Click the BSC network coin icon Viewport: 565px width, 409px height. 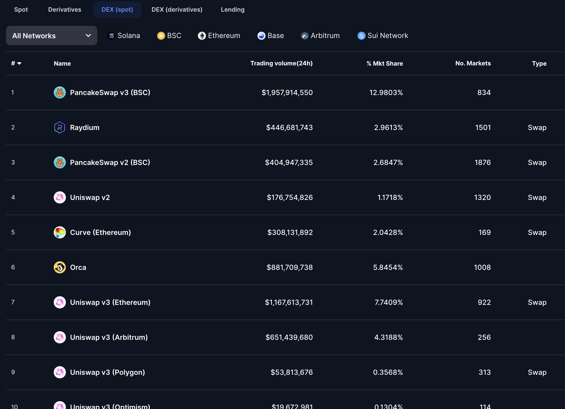[x=161, y=36]
